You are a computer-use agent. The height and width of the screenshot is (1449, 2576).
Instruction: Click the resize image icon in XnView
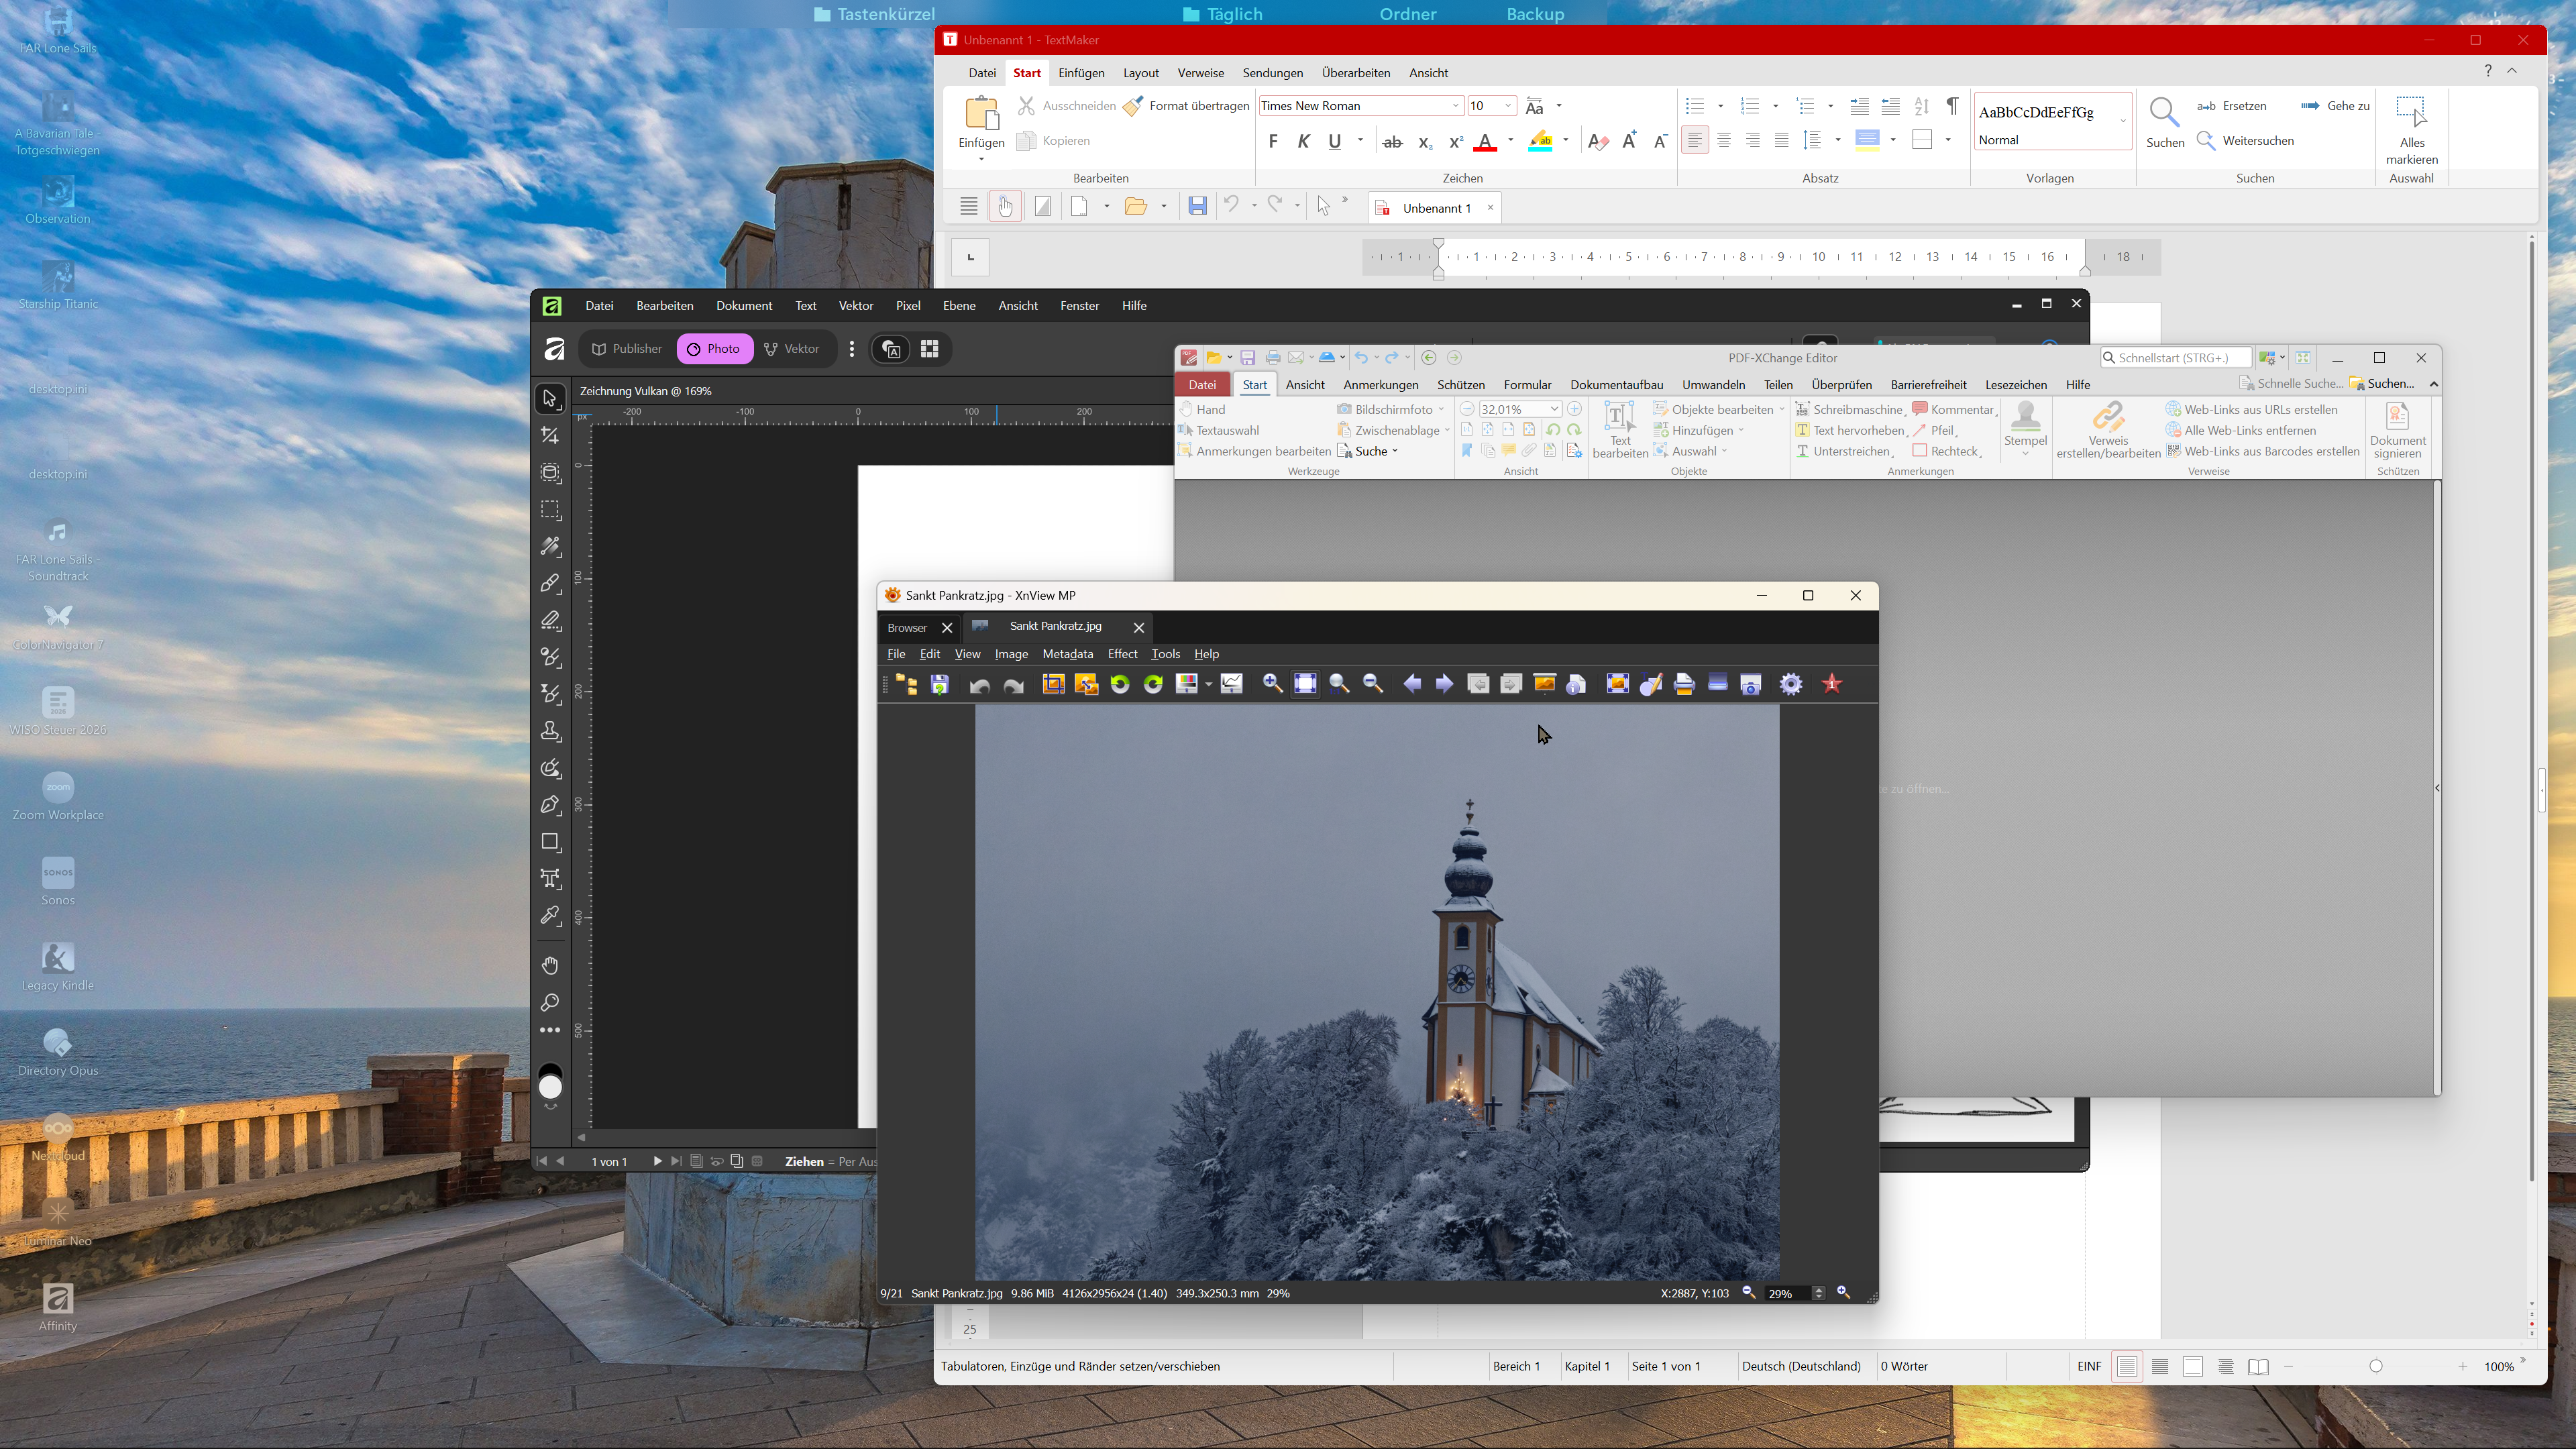1086,684
